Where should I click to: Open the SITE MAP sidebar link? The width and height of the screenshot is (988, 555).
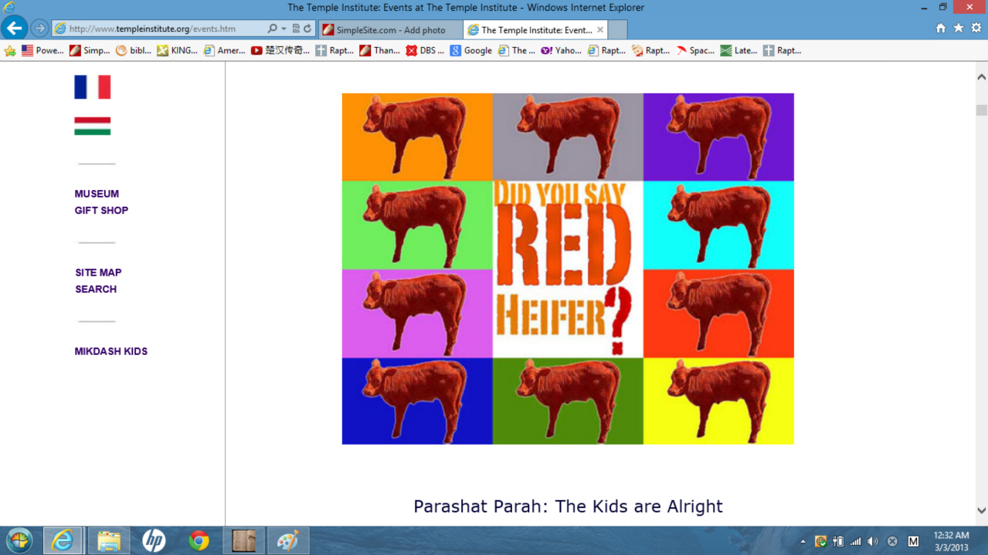tap(98, 272)
